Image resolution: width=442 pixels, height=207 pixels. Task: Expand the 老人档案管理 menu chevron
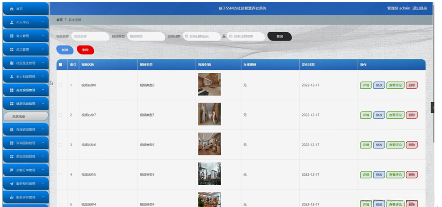click(43, 76)
